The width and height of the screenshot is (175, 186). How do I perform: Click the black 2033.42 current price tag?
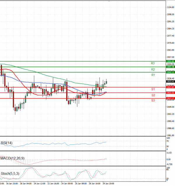point(171,82)
